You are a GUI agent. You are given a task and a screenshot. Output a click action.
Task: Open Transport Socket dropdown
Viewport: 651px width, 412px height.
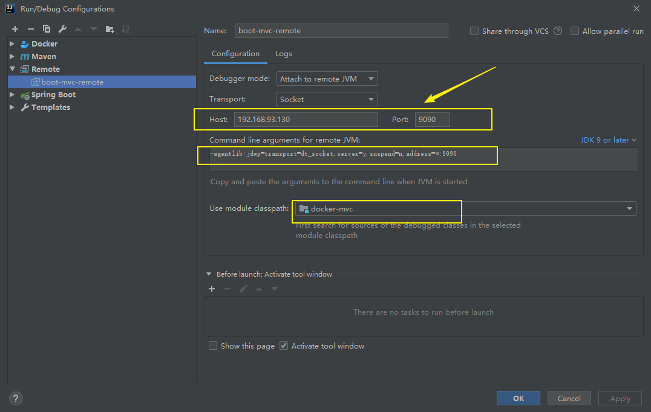tap(327, 99)
